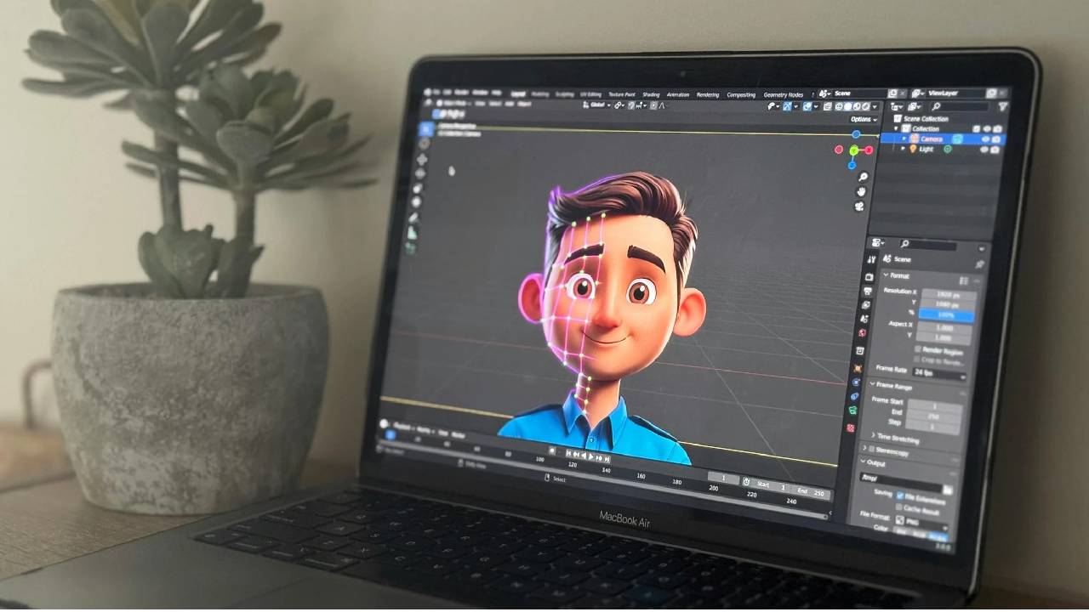This screenshot has width=1089, height=612.
Task: Click the Blender logo menu
Action: pos(427,92)
